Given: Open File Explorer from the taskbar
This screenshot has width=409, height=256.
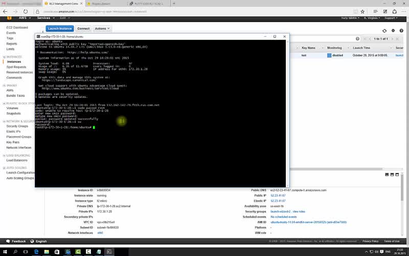Looking at the screenshot, I should pos(47,252).
